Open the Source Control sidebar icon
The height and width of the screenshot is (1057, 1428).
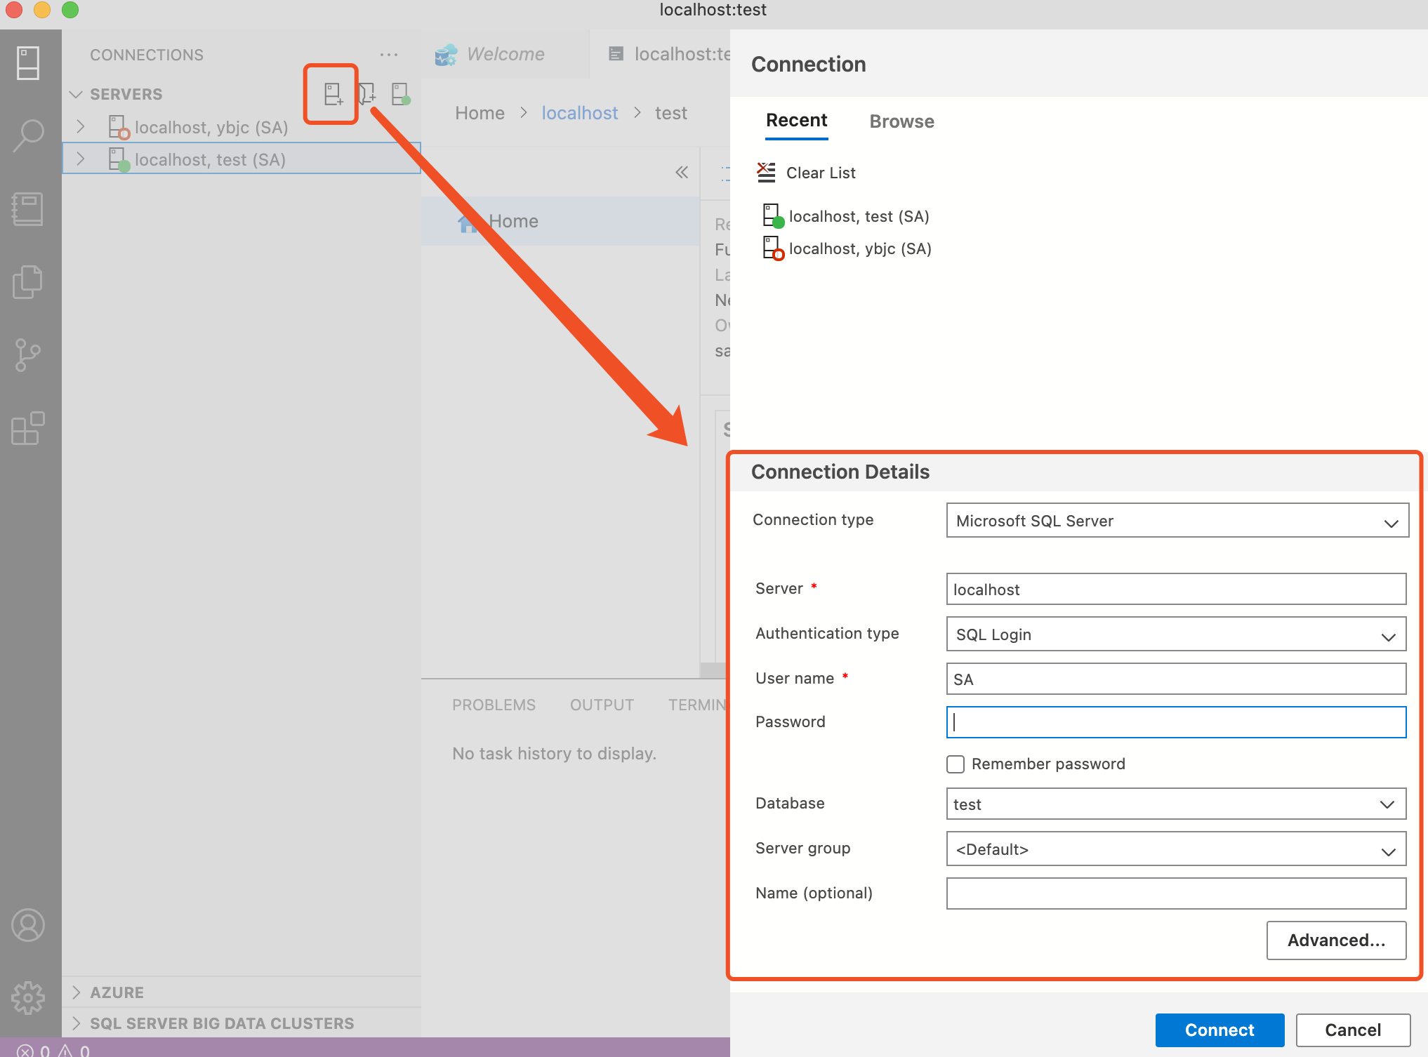pyautogui.click(x=28, y=354)
